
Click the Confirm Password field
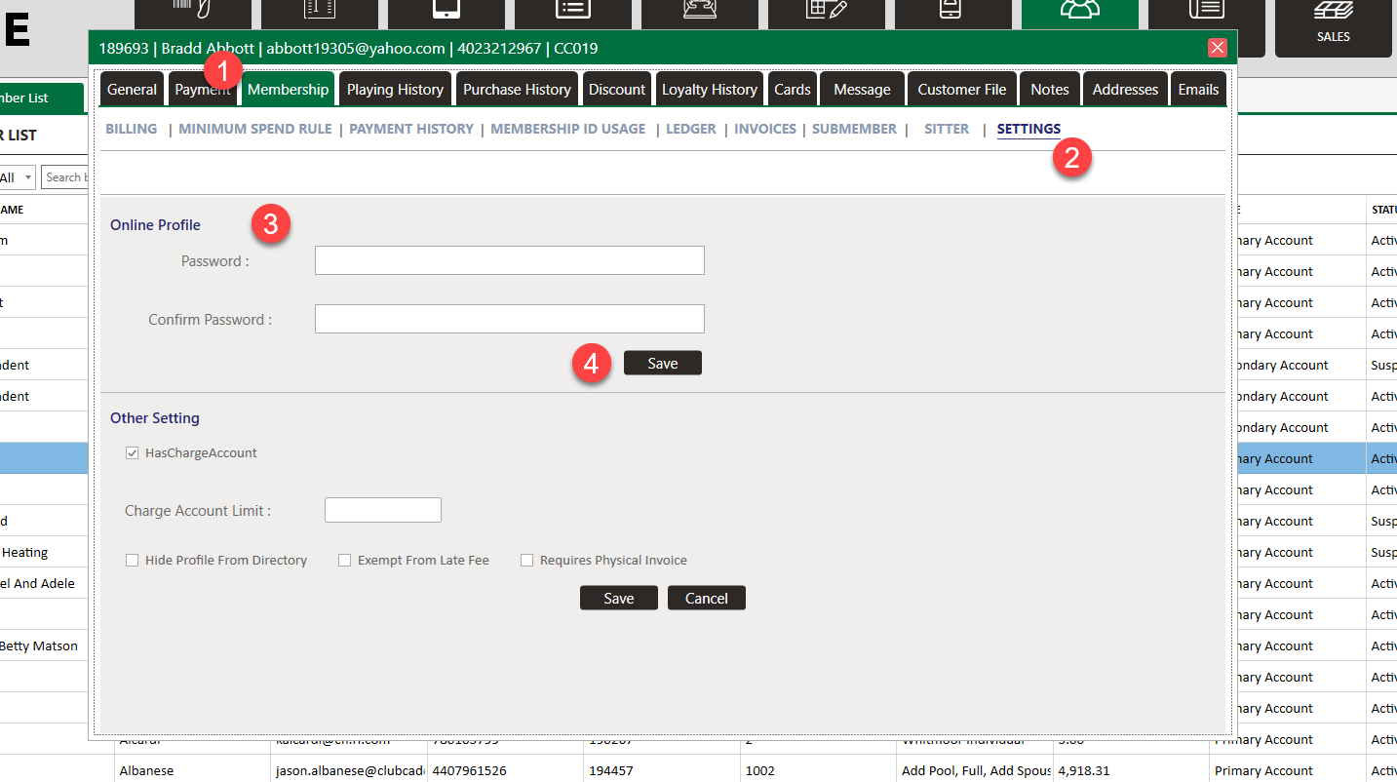509,319
